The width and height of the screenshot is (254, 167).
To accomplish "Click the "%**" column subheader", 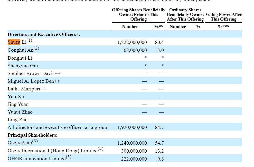I will click(x=159, y=26).
